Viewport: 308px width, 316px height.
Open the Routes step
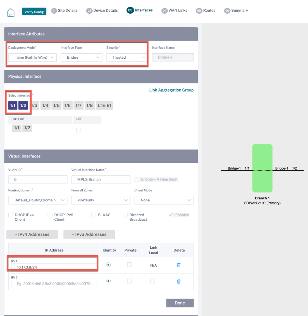pos(206,11)
